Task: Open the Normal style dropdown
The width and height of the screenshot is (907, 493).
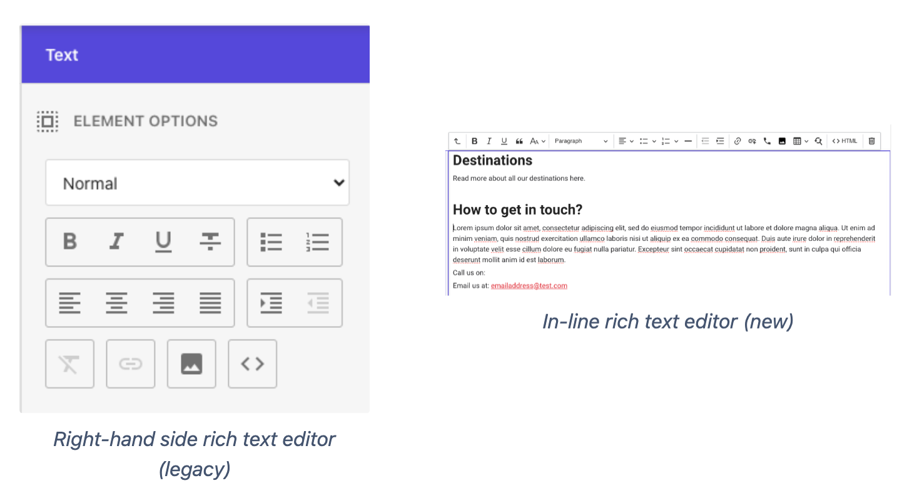Action: pos(197,183)
